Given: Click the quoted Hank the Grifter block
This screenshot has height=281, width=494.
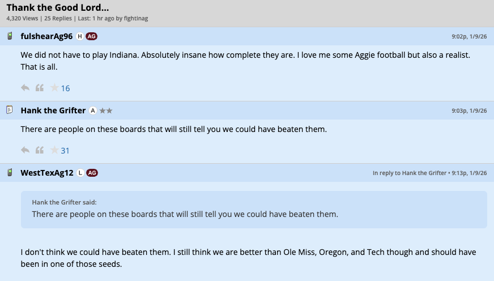Looking at the screenshot, I should 254,210.
